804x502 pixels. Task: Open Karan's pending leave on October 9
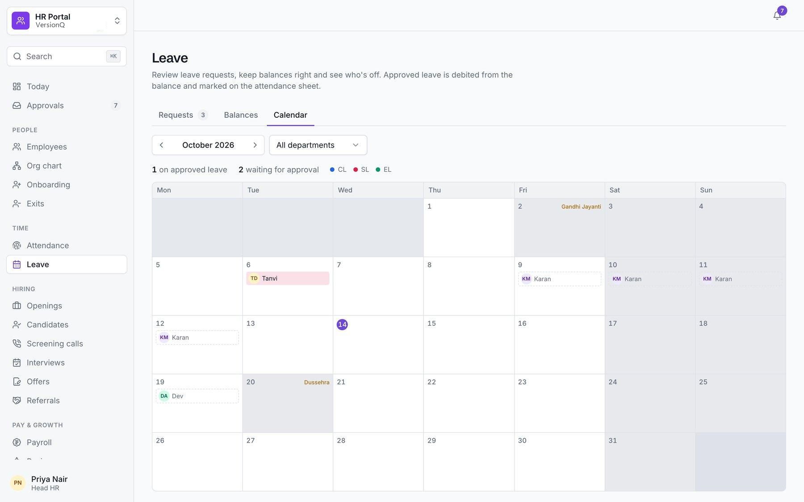coord(559,279)
